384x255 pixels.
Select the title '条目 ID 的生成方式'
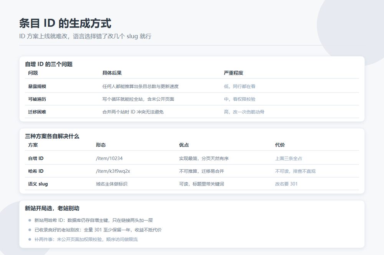click(x=65, y=23)
